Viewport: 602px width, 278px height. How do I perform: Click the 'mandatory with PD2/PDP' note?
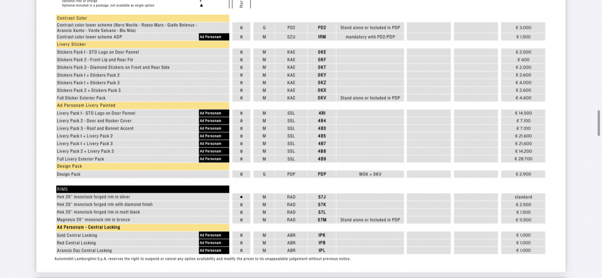[x=370, y=37]
